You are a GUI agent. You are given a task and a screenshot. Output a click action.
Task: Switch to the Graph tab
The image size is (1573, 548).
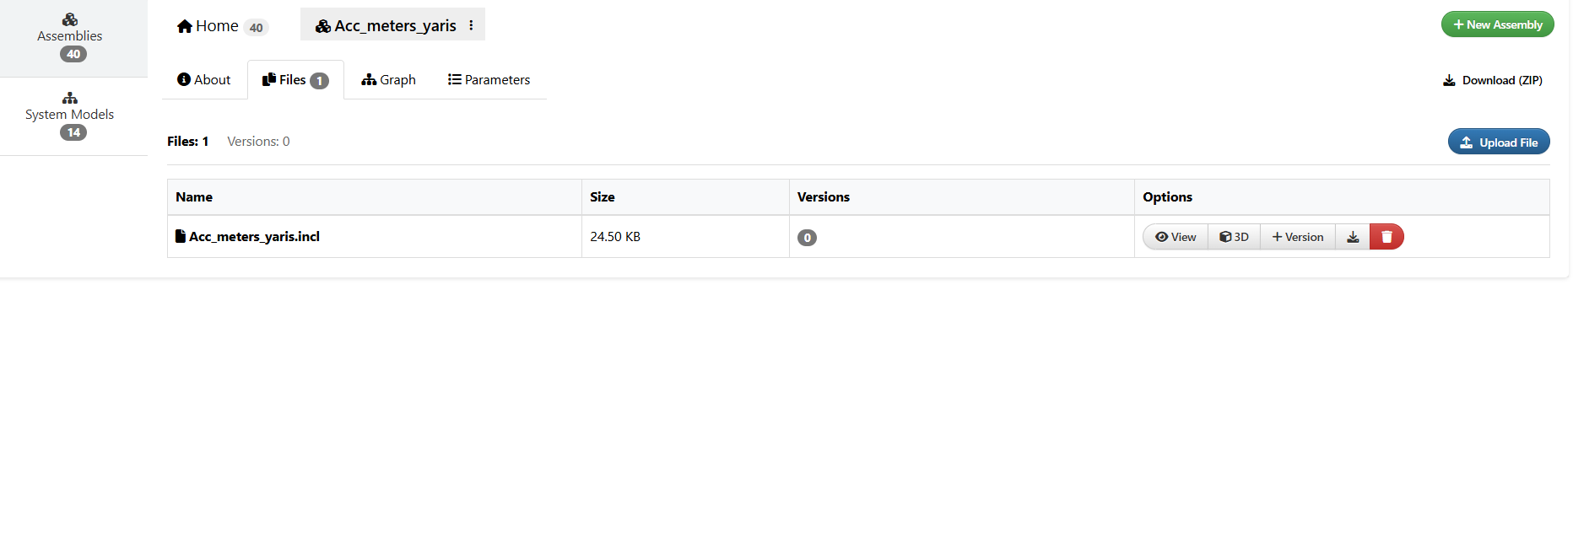tap(388, 80)
